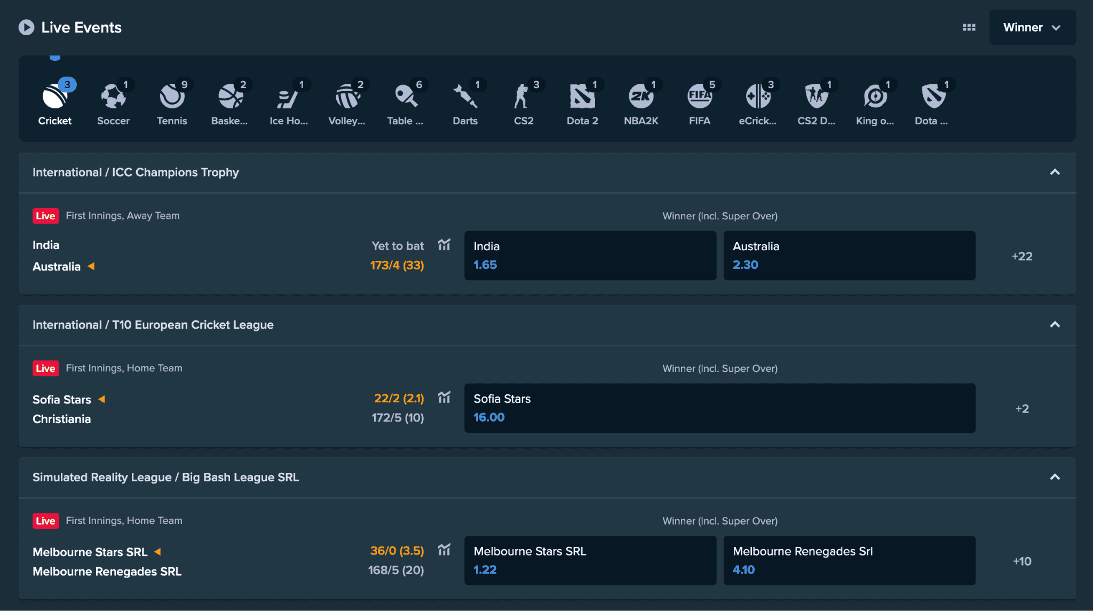Bet on Melbourne Stars SRL at 1.22
The image size is (1093, 611).
click(590, 560)
